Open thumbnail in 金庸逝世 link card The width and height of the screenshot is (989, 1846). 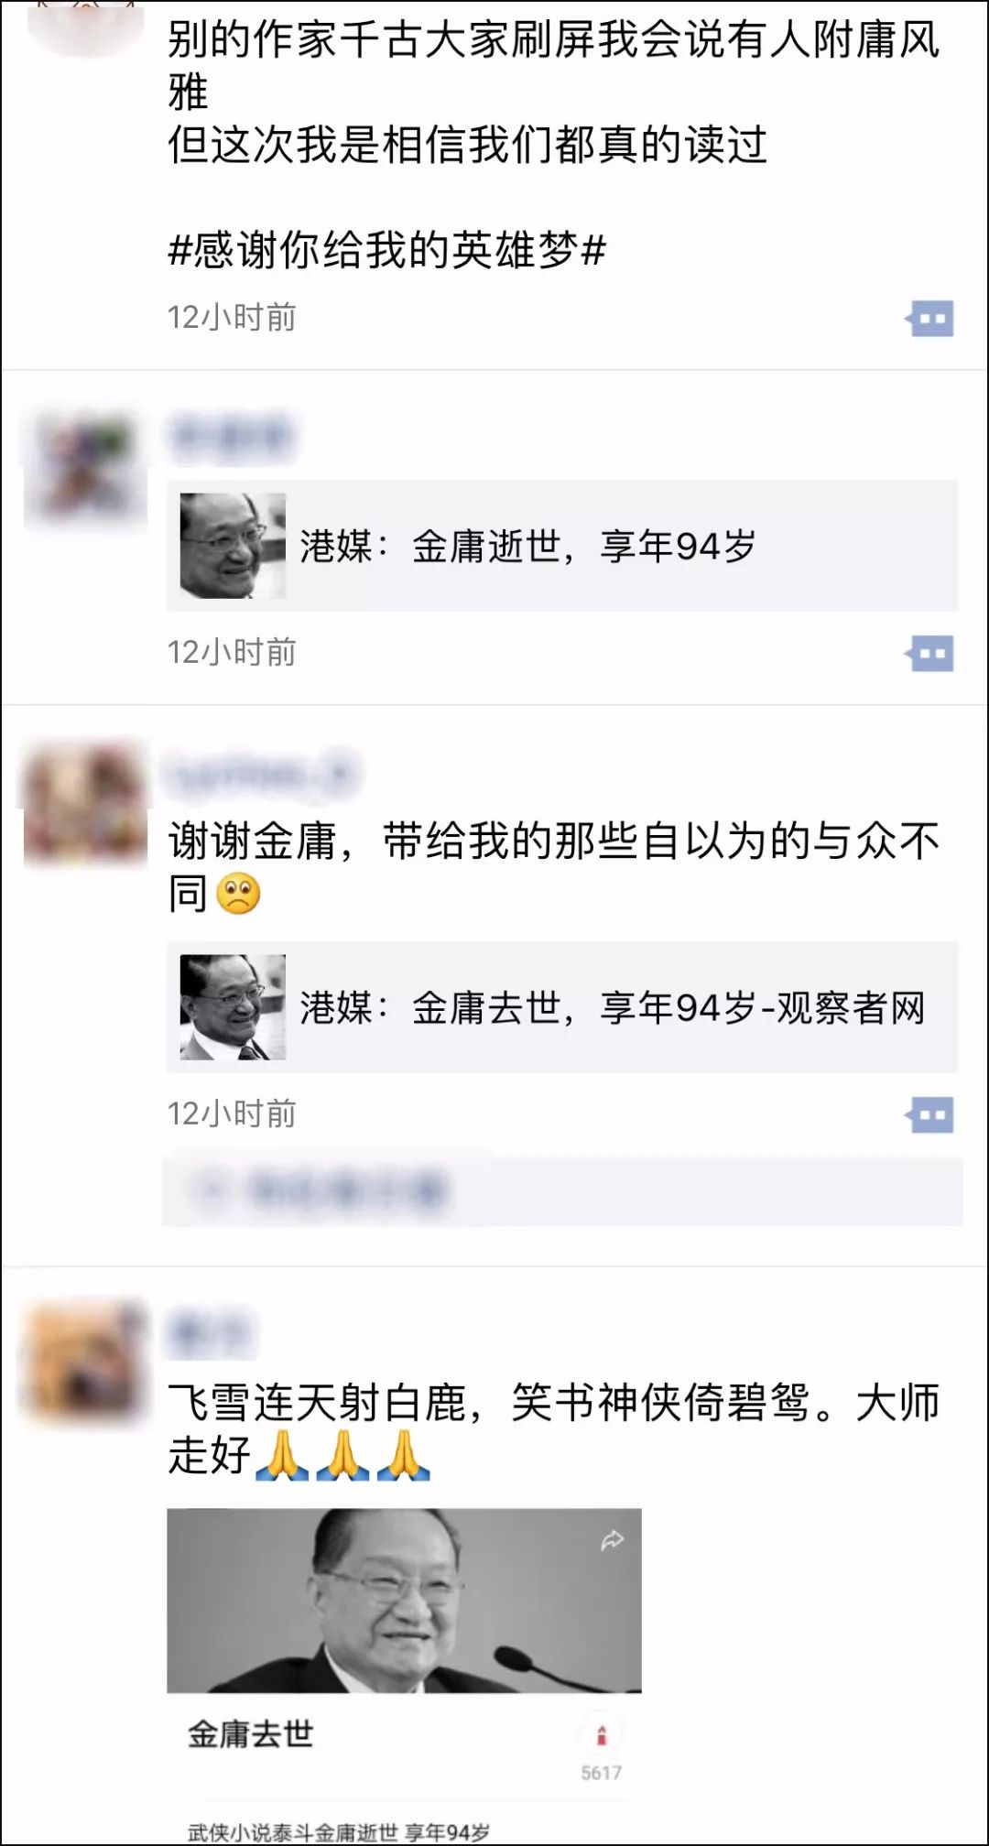pyautogui.click(x=233, y=546)
